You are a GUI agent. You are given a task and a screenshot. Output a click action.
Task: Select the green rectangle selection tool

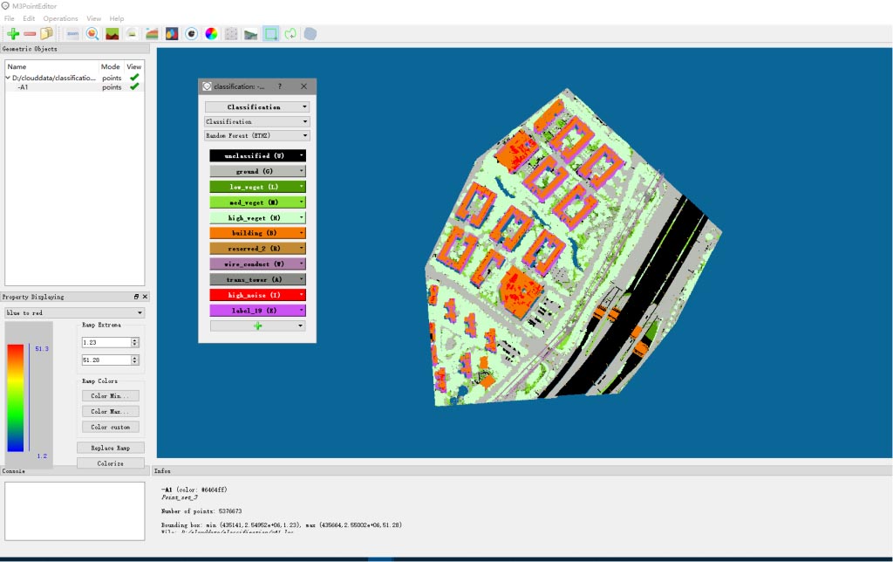point(271,34)
